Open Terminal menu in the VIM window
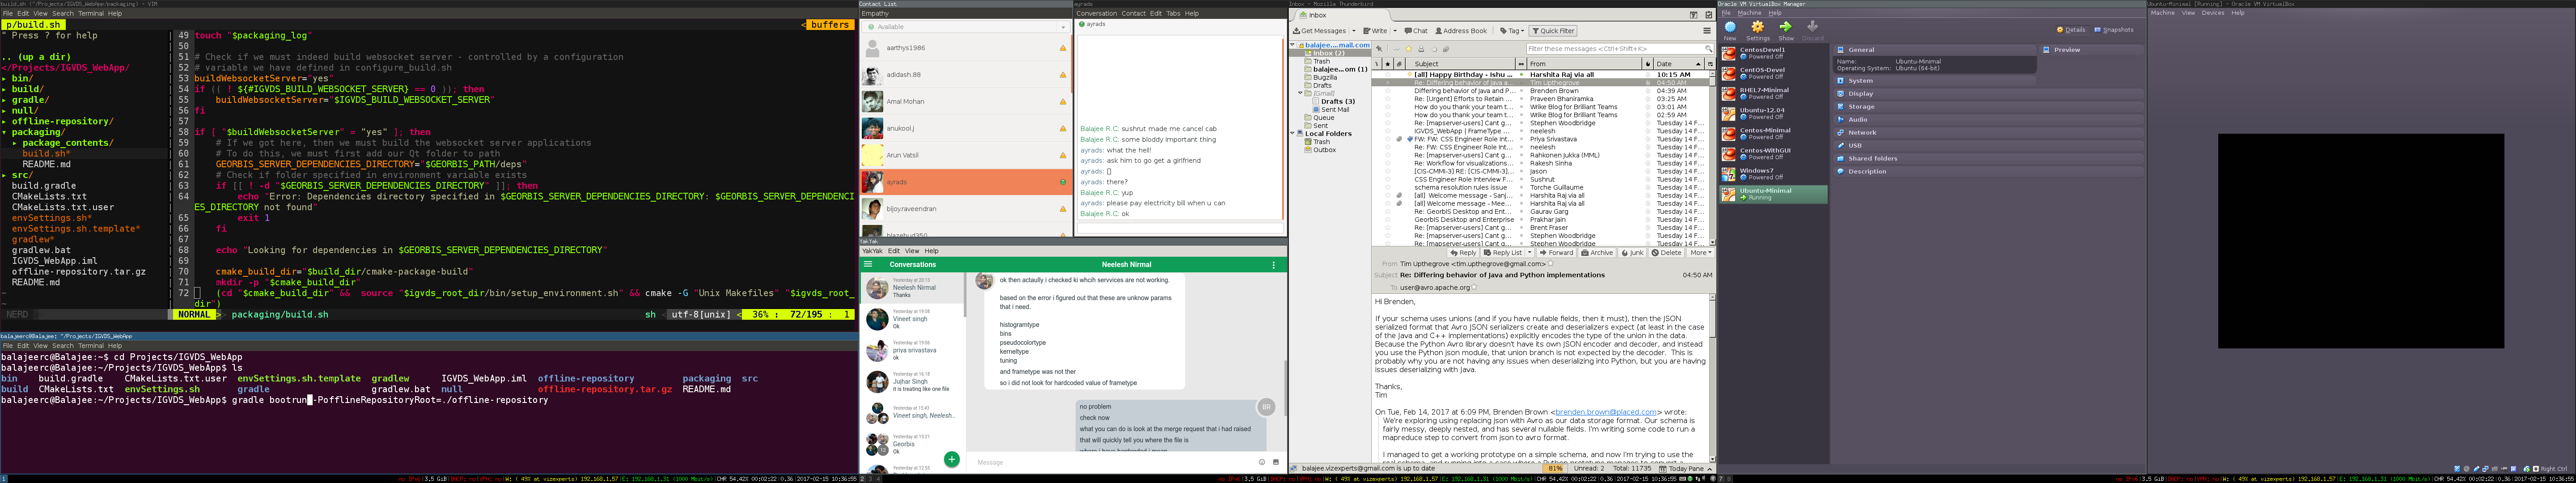 91,14
